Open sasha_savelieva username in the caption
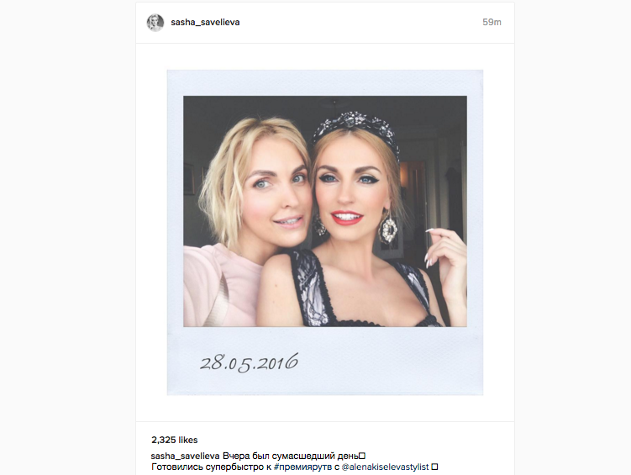The height and width of the screenshot is (475, 631). tap(185, 456)
